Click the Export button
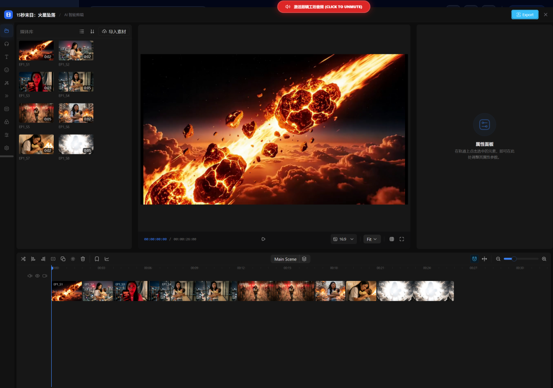553x388 pixels. 524,15
